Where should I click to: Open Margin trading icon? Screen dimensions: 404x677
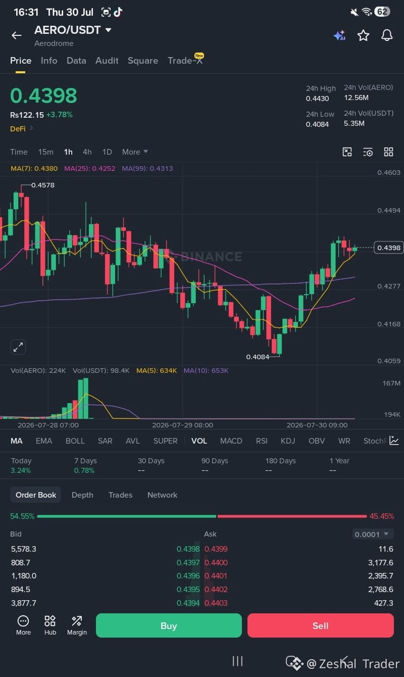(x=77, y=625)
